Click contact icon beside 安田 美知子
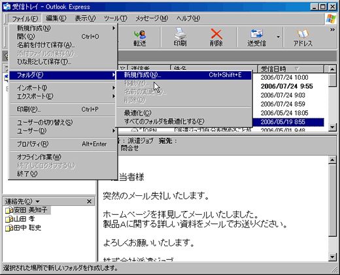 pos(9,210)
